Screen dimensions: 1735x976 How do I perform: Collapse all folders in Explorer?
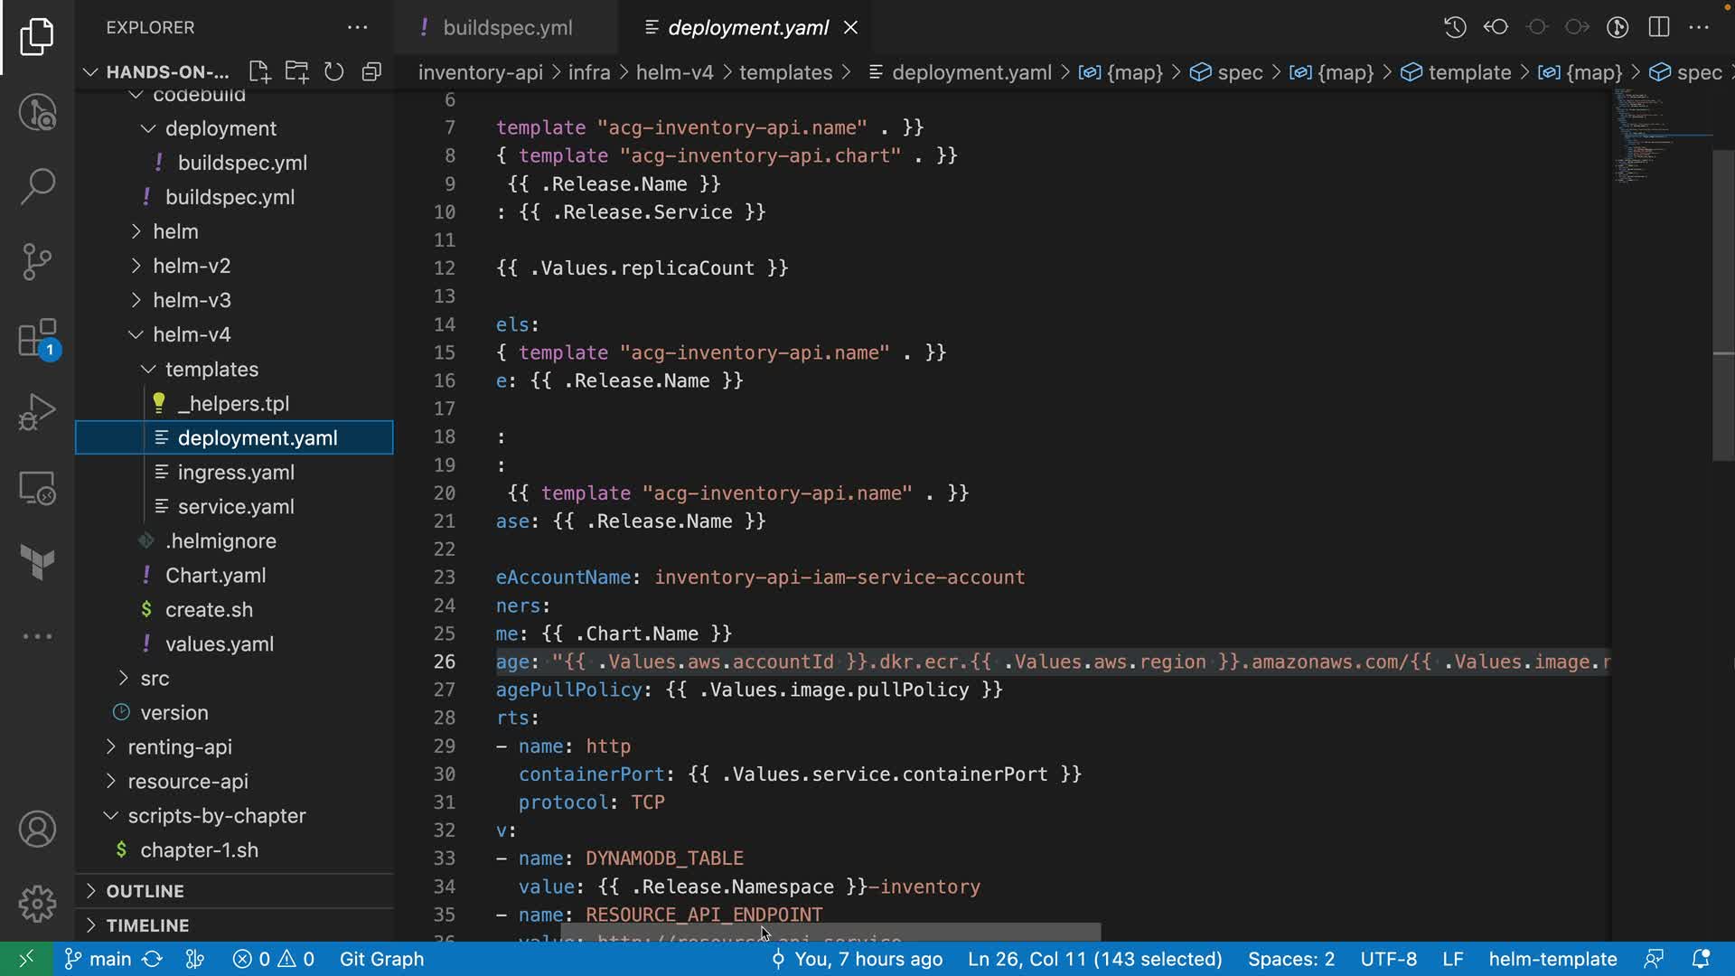pyautogui.click(x=371, y=72)
